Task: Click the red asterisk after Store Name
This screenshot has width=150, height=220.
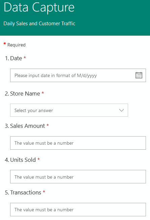Action: pyautogui.click(x=43, y=93)
